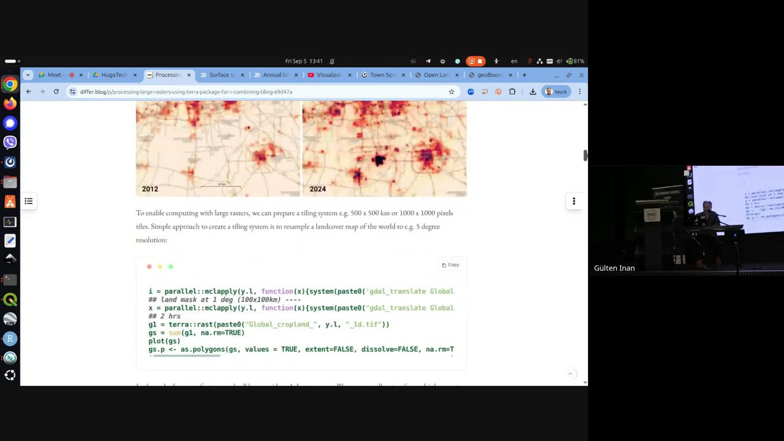Open the Work profile button
Viewport: 784px width, 441px height.
point(556,92)
